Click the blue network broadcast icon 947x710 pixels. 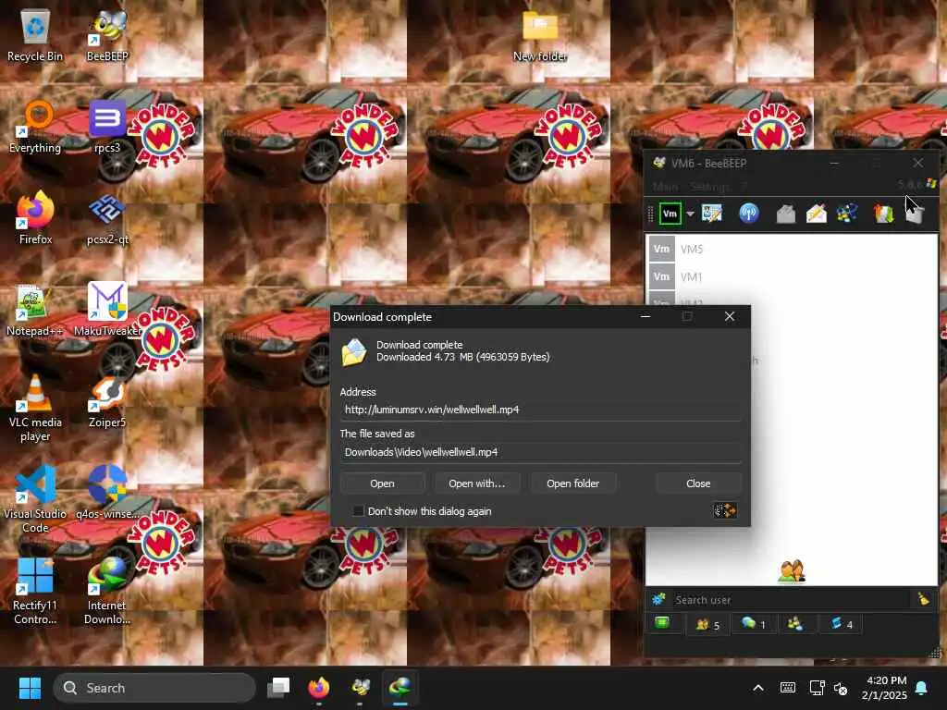click(x=749, y=214)
